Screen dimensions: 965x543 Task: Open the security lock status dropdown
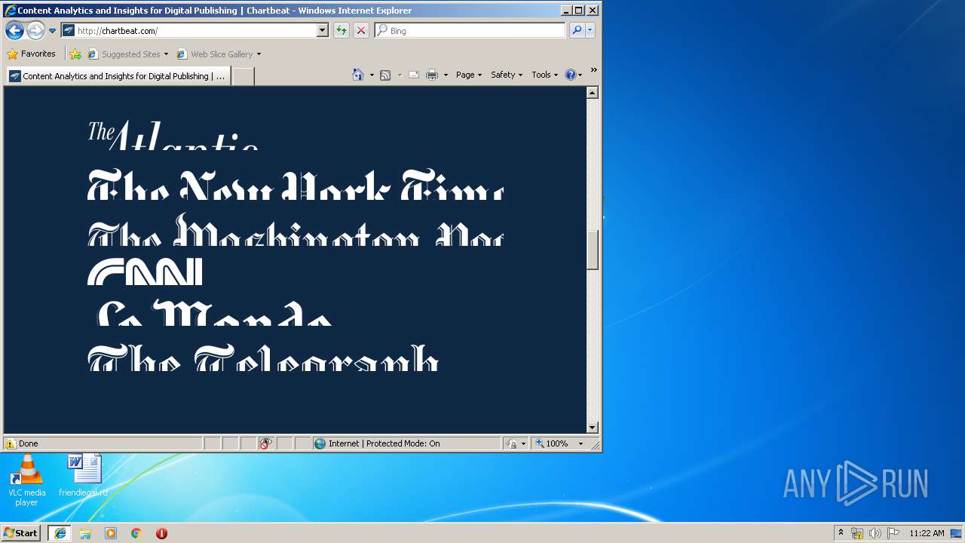516,443
